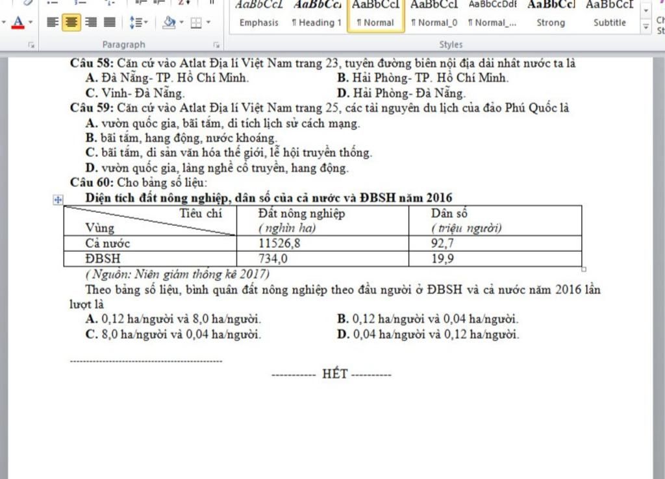Click table cell '92,7'
The width and height of the screenshot is (665, 479).
(442, 243)
